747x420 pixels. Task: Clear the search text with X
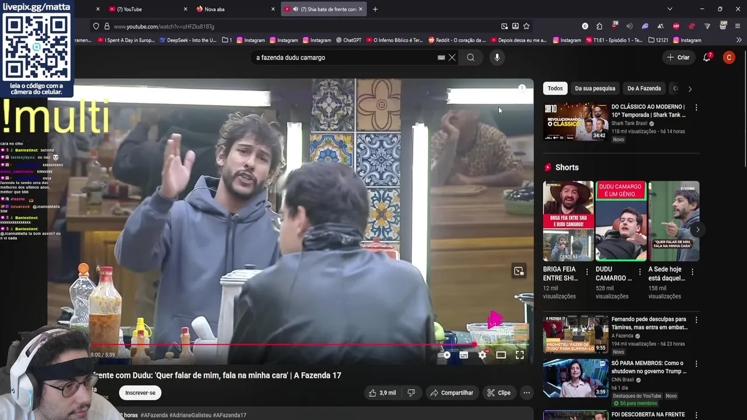pyautogui.click(x=452, y=57)
